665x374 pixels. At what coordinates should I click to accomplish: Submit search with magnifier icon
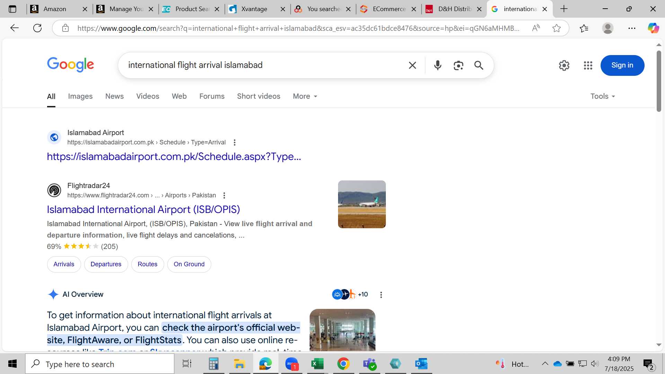tap(479, 65)
